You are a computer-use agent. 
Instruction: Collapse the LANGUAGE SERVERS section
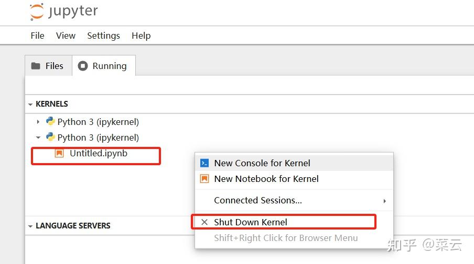tap(30, 226)
